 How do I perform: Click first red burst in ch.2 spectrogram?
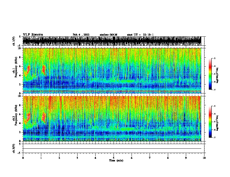click(x=28, y=117)
